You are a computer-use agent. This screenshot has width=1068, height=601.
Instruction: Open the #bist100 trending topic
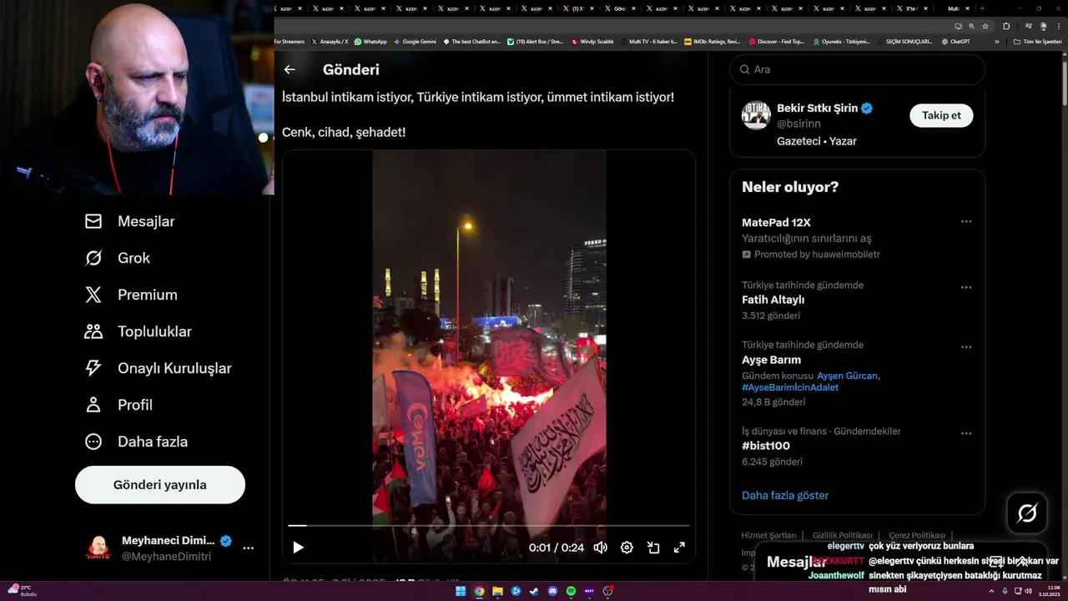click(766, 446)
